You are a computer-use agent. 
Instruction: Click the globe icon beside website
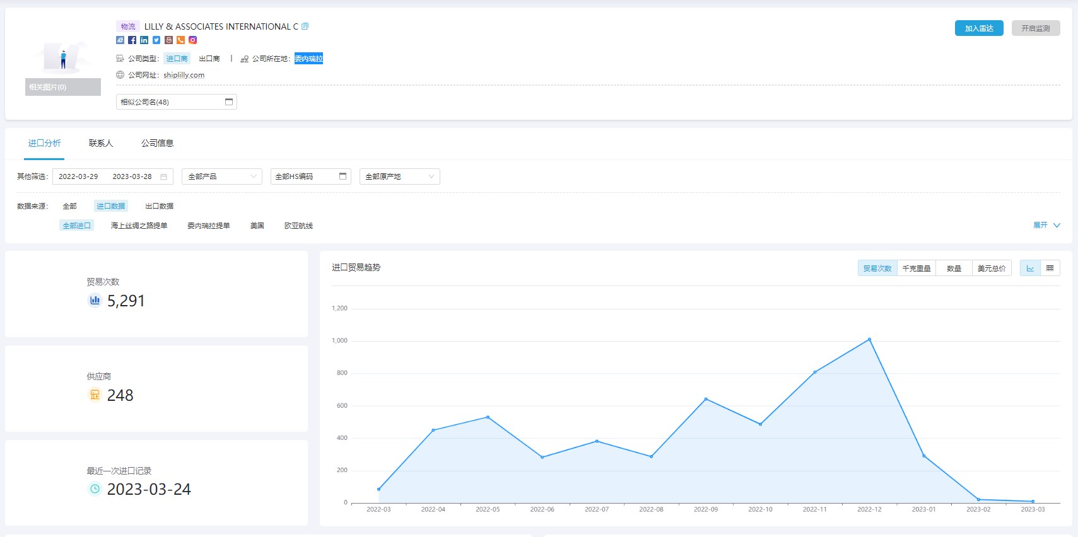pos(120,75)
